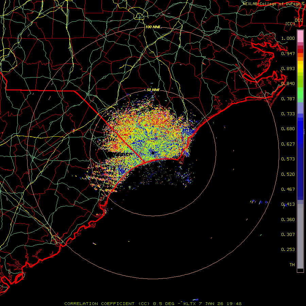
Task: Click the 0.307 legend value
Action: 288,235
